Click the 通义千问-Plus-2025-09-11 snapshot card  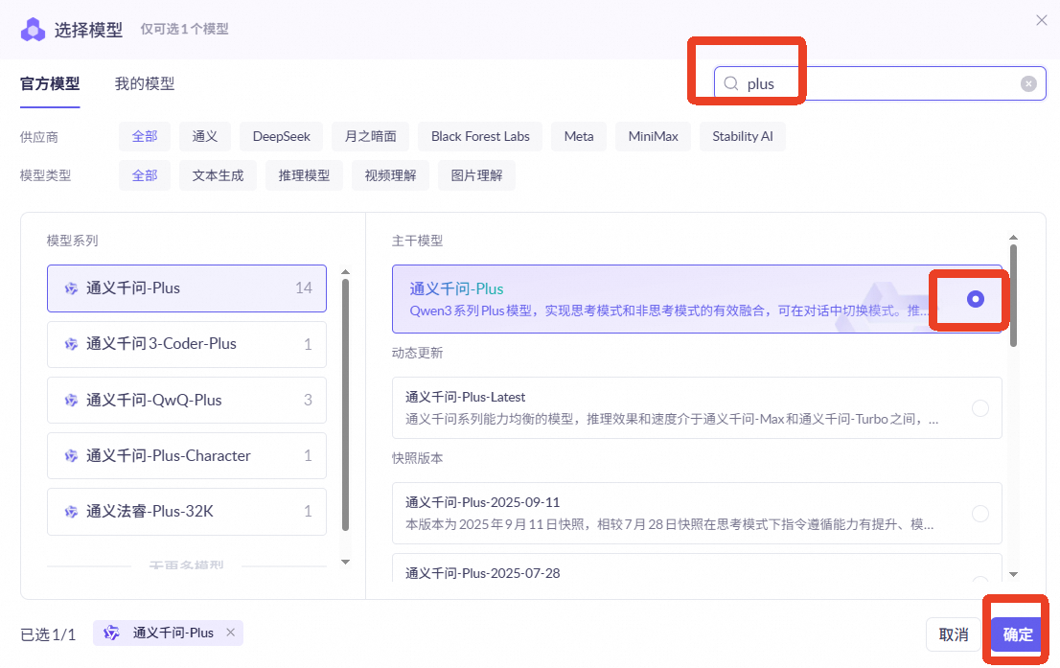[x=697, y=514]
